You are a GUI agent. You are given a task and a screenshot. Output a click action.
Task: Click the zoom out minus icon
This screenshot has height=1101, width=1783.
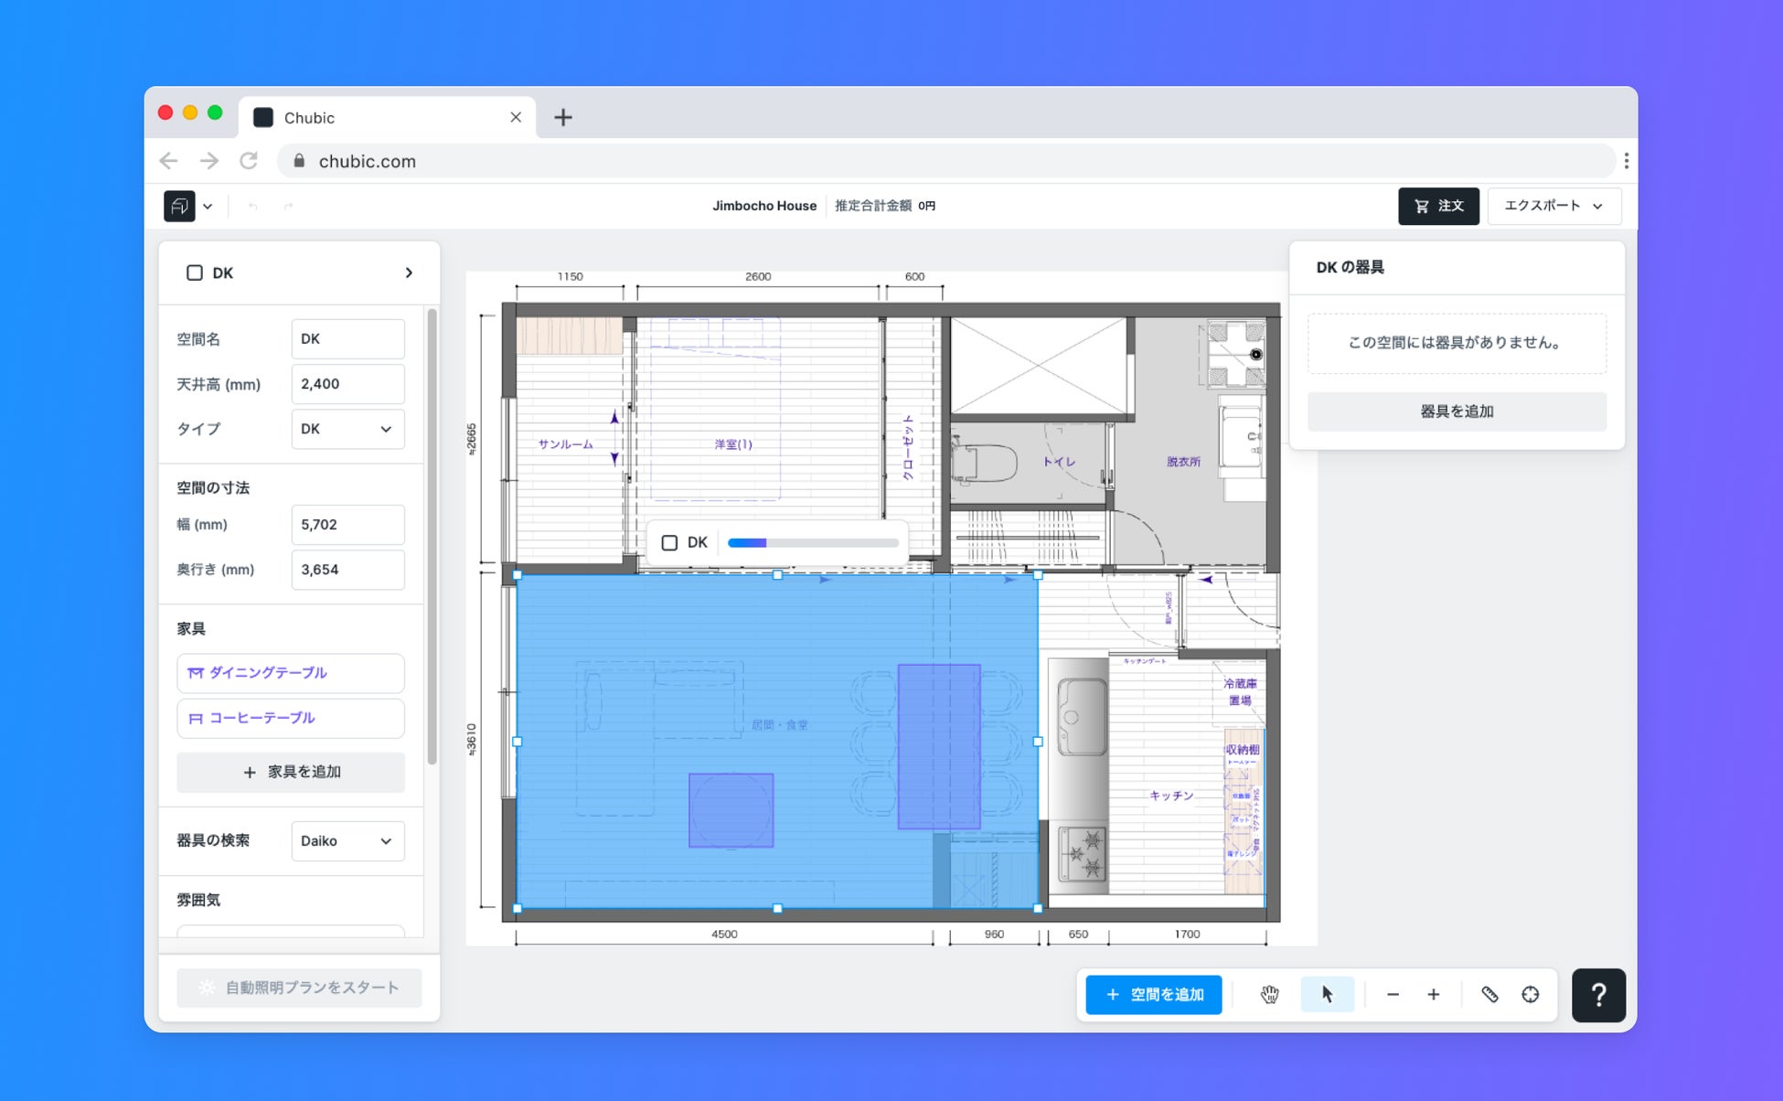(x=1393, y=994)
